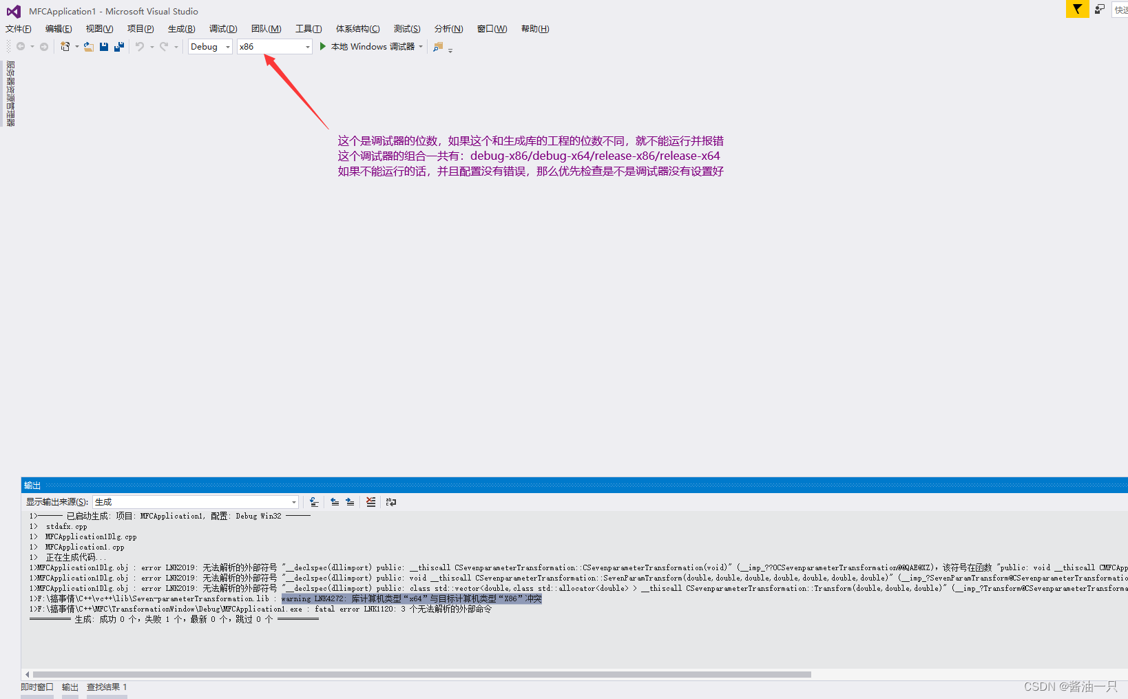Open the 测试(S) menu
This screenshot has width=1128, height=699.
(407, 29)
